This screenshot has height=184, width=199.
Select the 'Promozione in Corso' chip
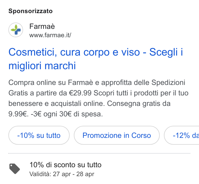pos(117,135)
